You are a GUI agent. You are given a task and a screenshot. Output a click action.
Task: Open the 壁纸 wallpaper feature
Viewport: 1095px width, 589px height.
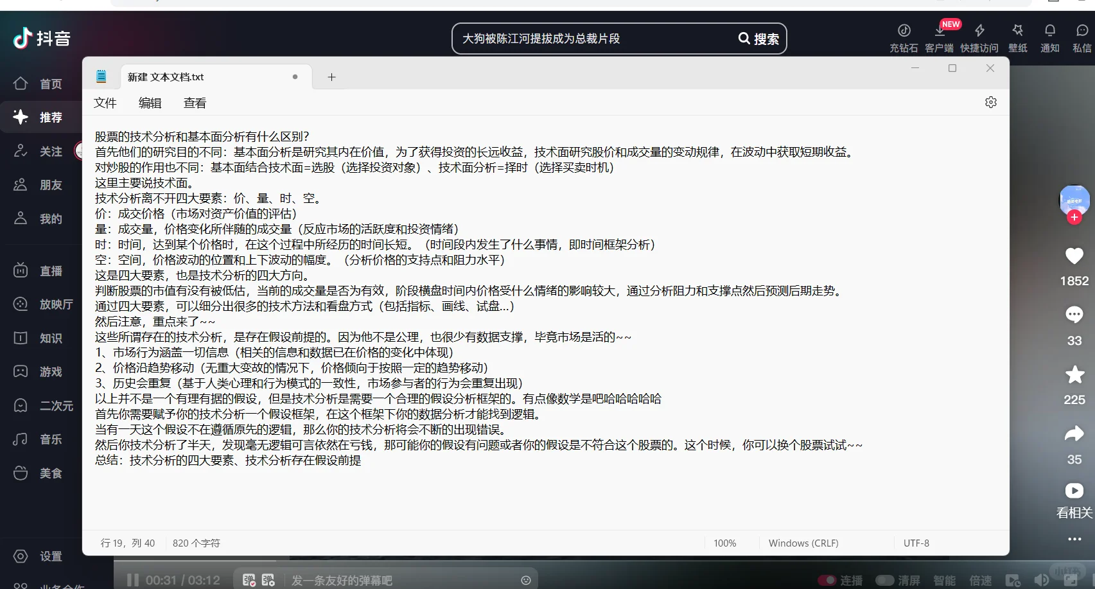coord(1018,38)
